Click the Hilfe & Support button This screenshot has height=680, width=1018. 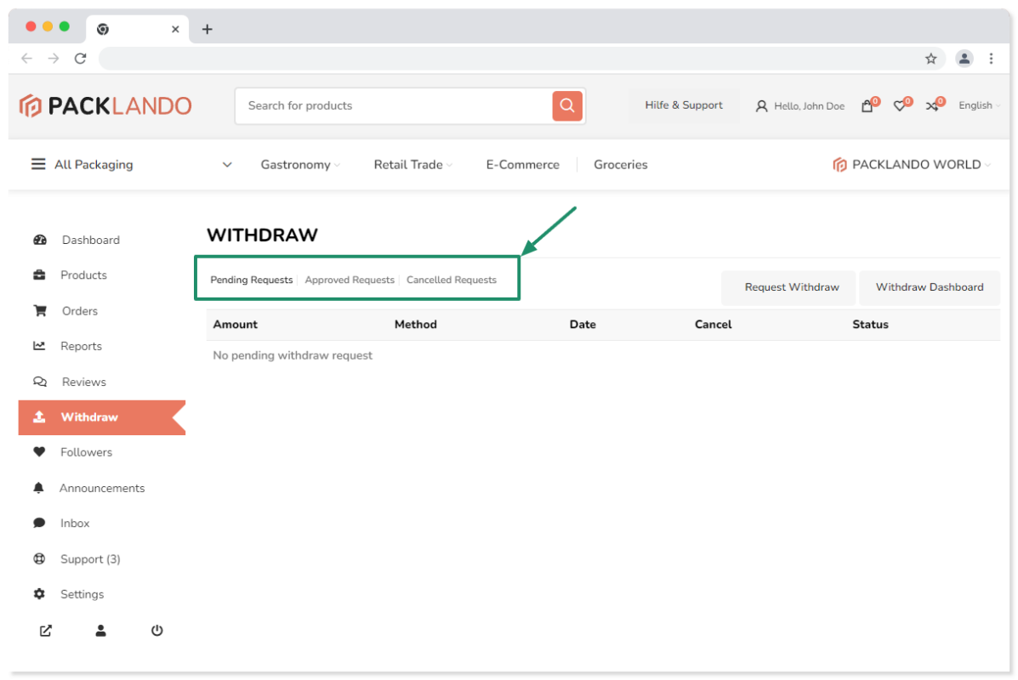coord(684,105)
